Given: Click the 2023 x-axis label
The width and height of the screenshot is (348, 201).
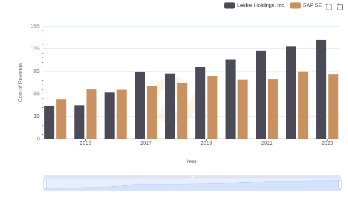Looking at the screenshot, I should [327, 143].
